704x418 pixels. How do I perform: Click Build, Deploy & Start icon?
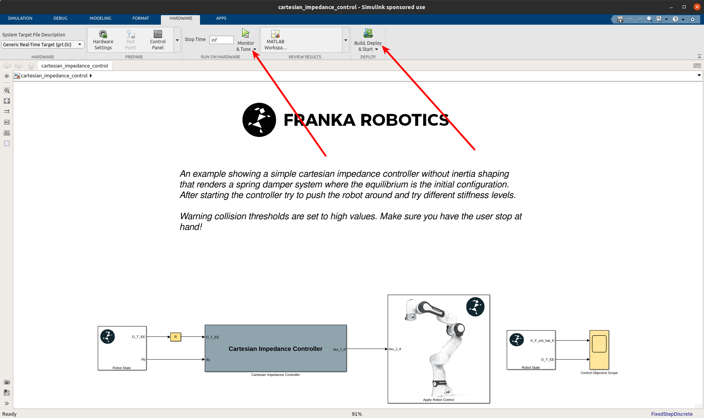(368, 34)
